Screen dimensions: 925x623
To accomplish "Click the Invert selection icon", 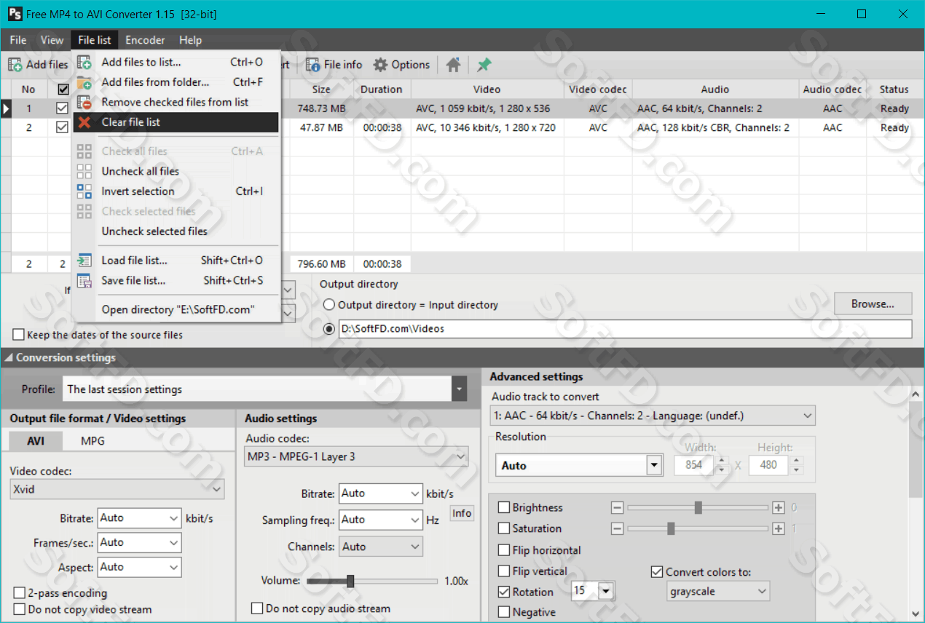I will click(x=84, y=191).
